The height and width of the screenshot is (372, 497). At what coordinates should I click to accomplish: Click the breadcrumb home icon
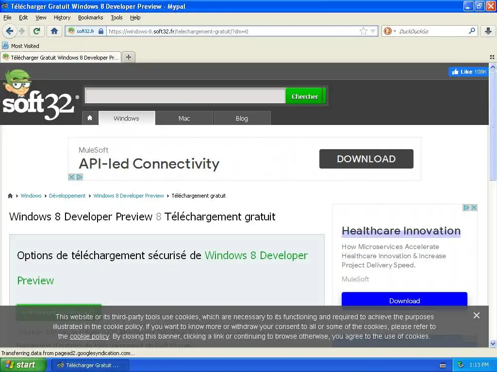pyautogui.click(x=10, y=196)
